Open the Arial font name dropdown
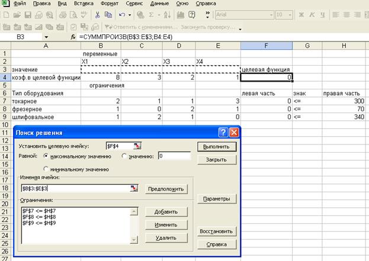 [272, 14]
